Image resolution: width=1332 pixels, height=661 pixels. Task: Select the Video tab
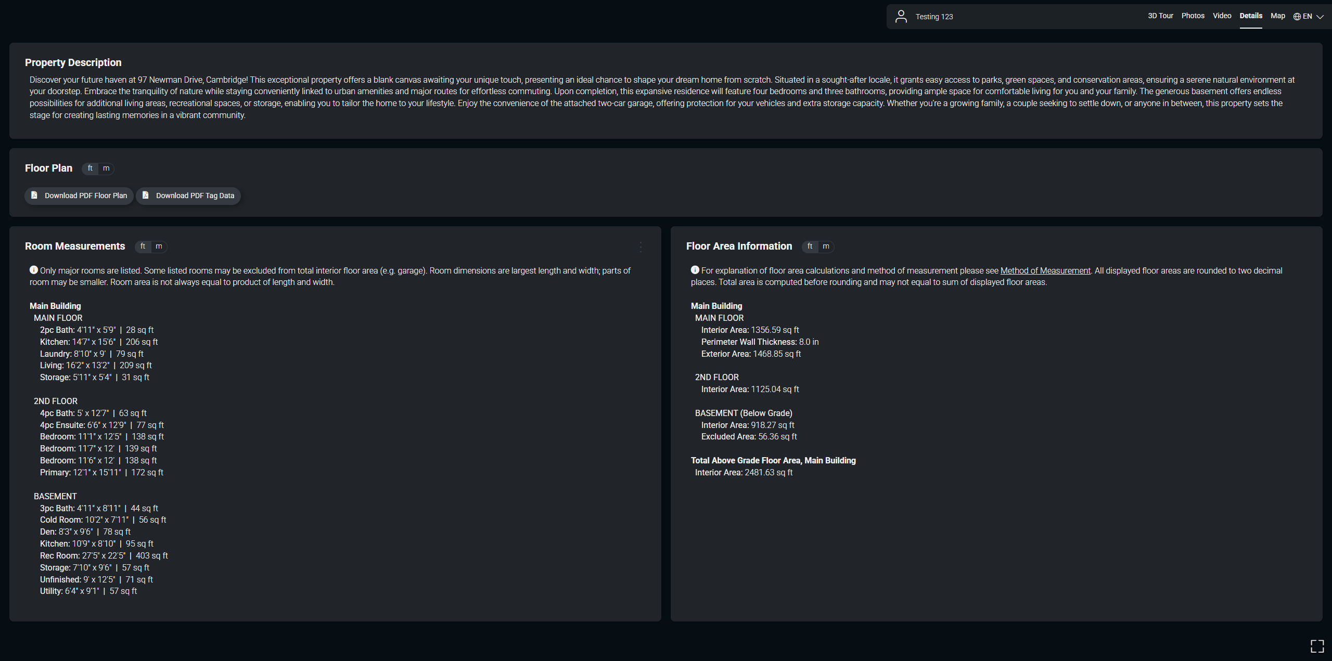click(1222, 16)
